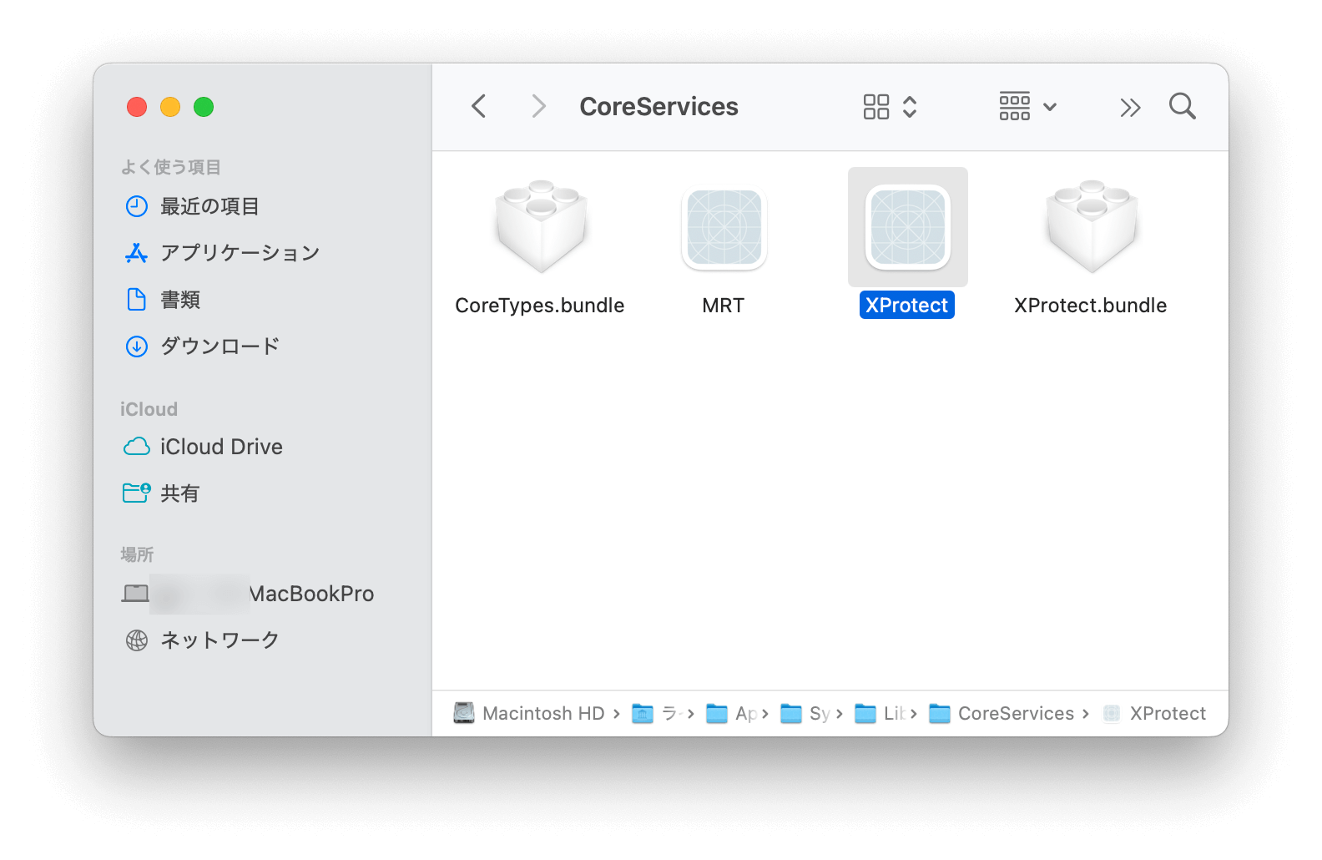Open ネットワーク in the sidebar
This screenshot has width=1322, height=860.
[x=262, y=640]
